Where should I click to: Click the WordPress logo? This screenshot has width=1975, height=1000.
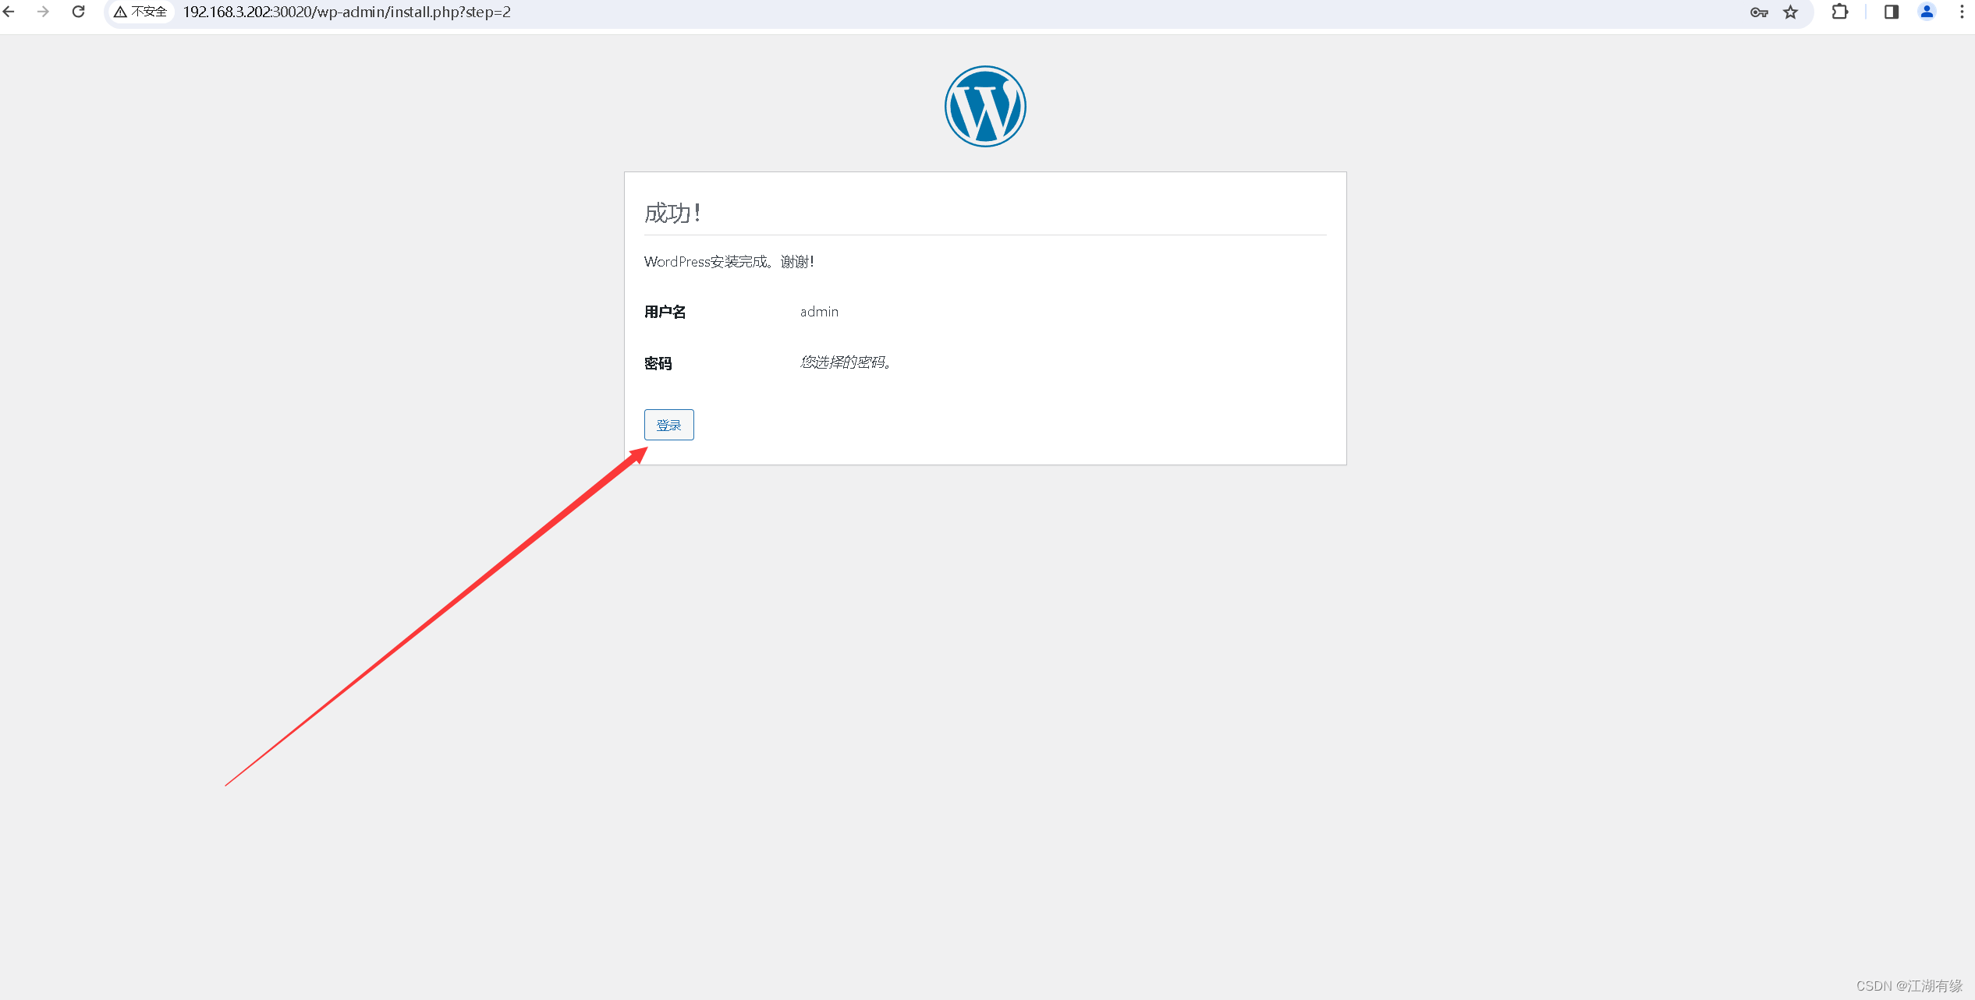click(x=985, y=106)
